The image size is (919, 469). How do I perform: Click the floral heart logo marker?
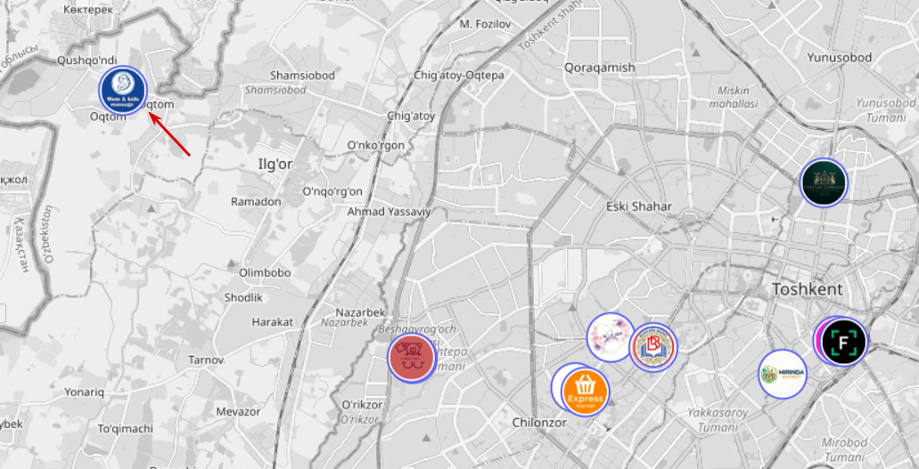(x=611, y=337)
